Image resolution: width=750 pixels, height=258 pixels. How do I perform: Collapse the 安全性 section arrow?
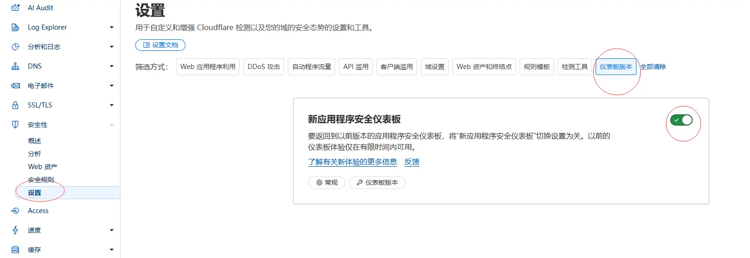[112, 125]
